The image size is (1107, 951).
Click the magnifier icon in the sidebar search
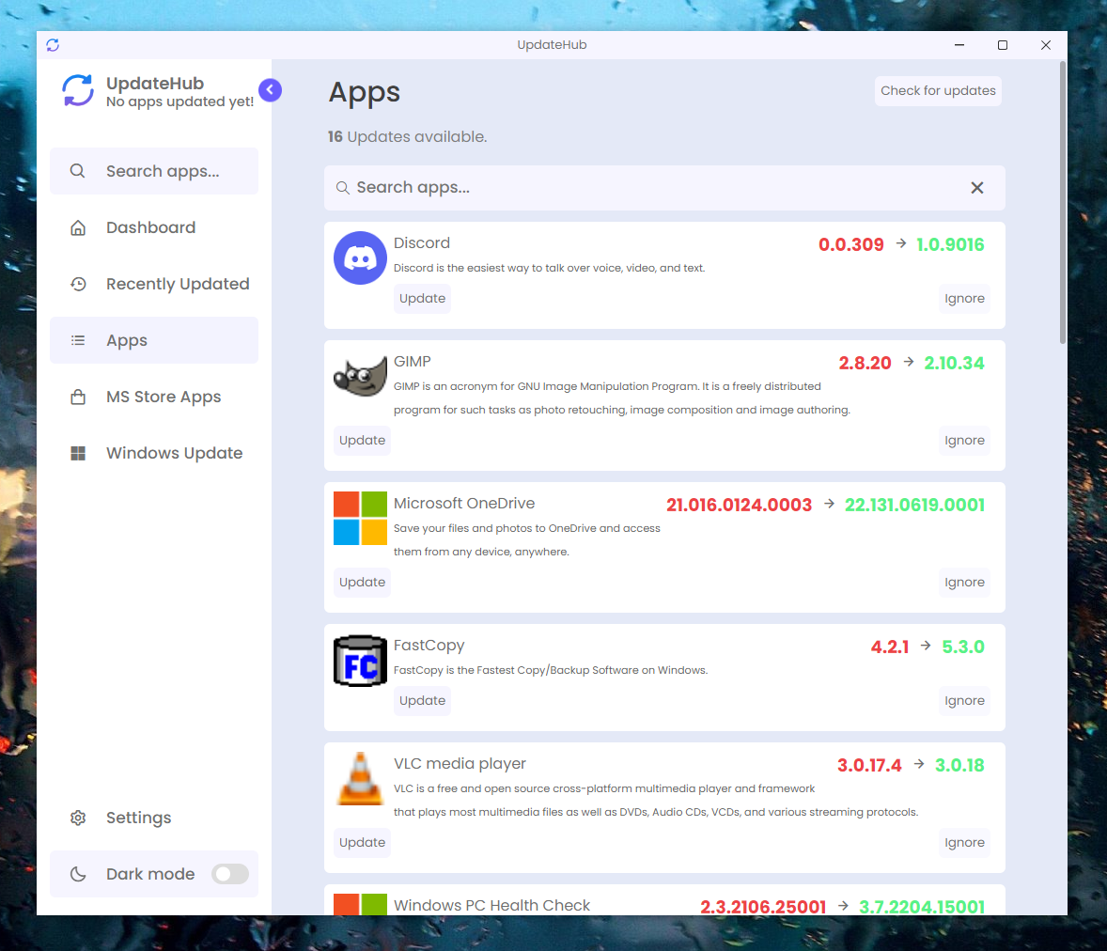coord(78,171)
